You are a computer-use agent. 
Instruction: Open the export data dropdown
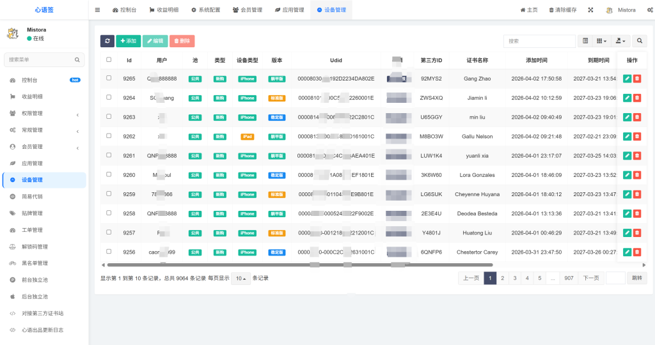click(620, 41)
